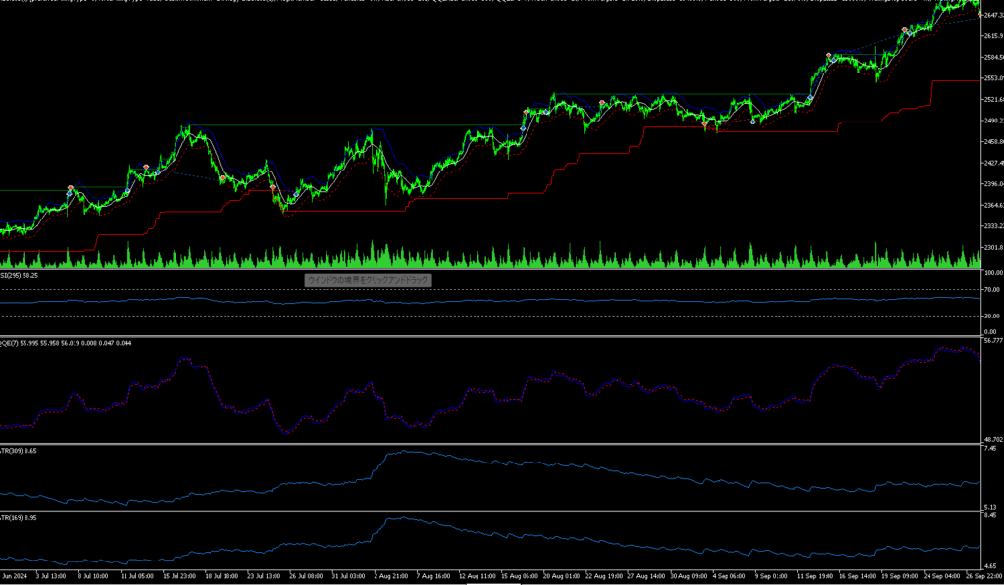Select the trade marker near 8 Jul 10:00
Screen dimensions: 1004x585
tap(71, 188)
